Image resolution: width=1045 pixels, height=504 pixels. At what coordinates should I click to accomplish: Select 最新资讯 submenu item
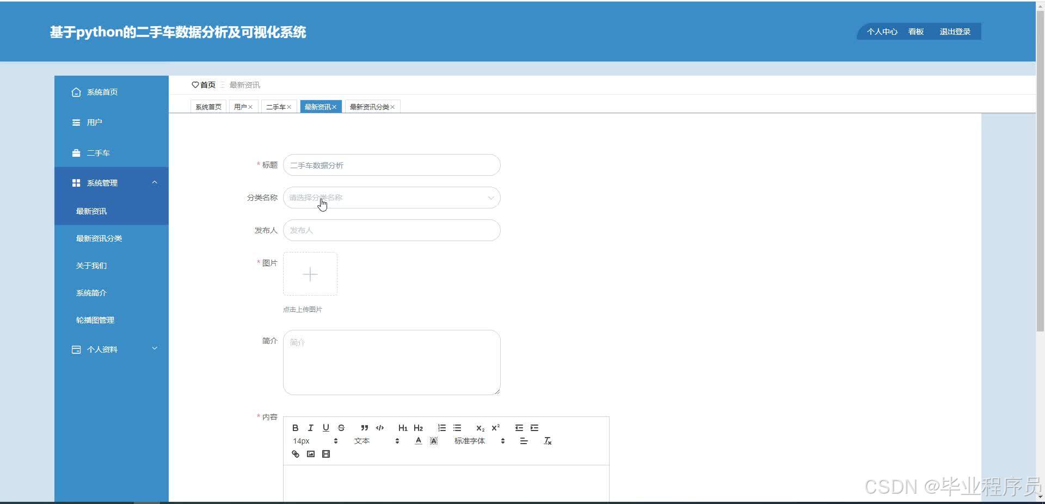coord(112,211)
